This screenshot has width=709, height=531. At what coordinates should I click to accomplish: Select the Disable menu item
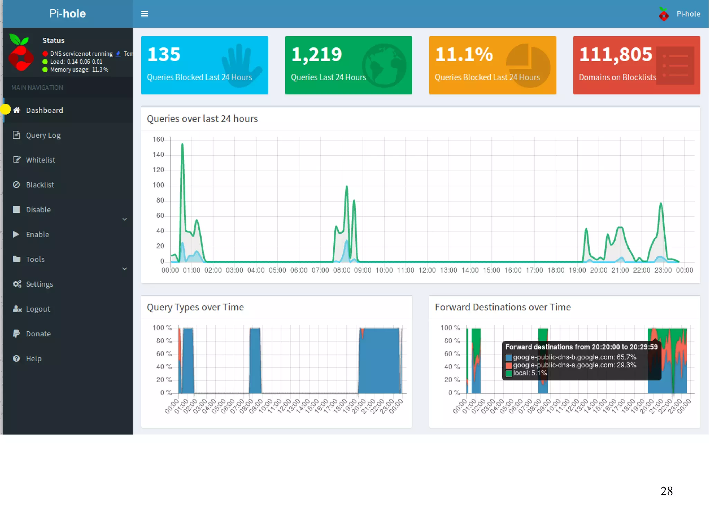pos(38,210)
